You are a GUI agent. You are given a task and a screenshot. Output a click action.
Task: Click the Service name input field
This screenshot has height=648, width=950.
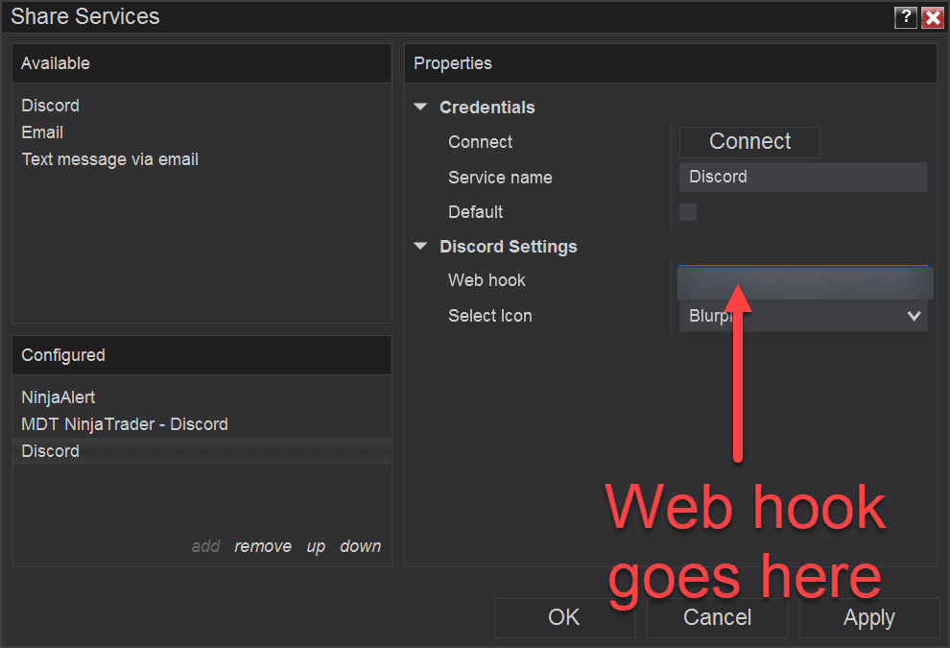(803, 177)
